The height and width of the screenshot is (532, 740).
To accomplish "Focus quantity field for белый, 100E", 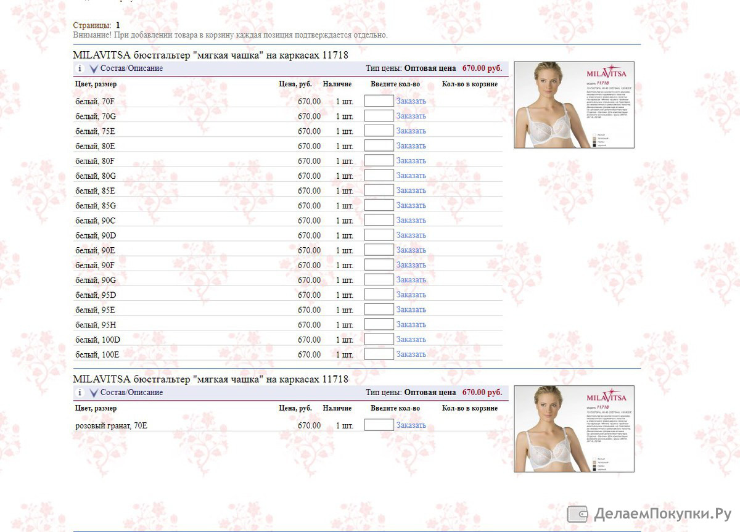I will (x=379, y=354).
